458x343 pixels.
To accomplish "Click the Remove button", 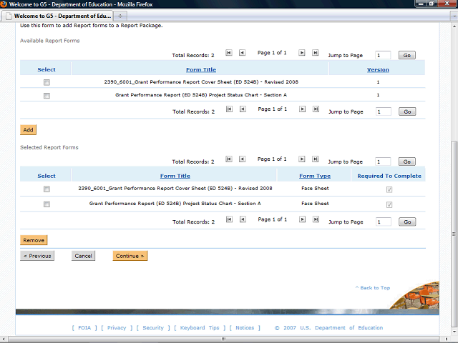I will point(34,240).
